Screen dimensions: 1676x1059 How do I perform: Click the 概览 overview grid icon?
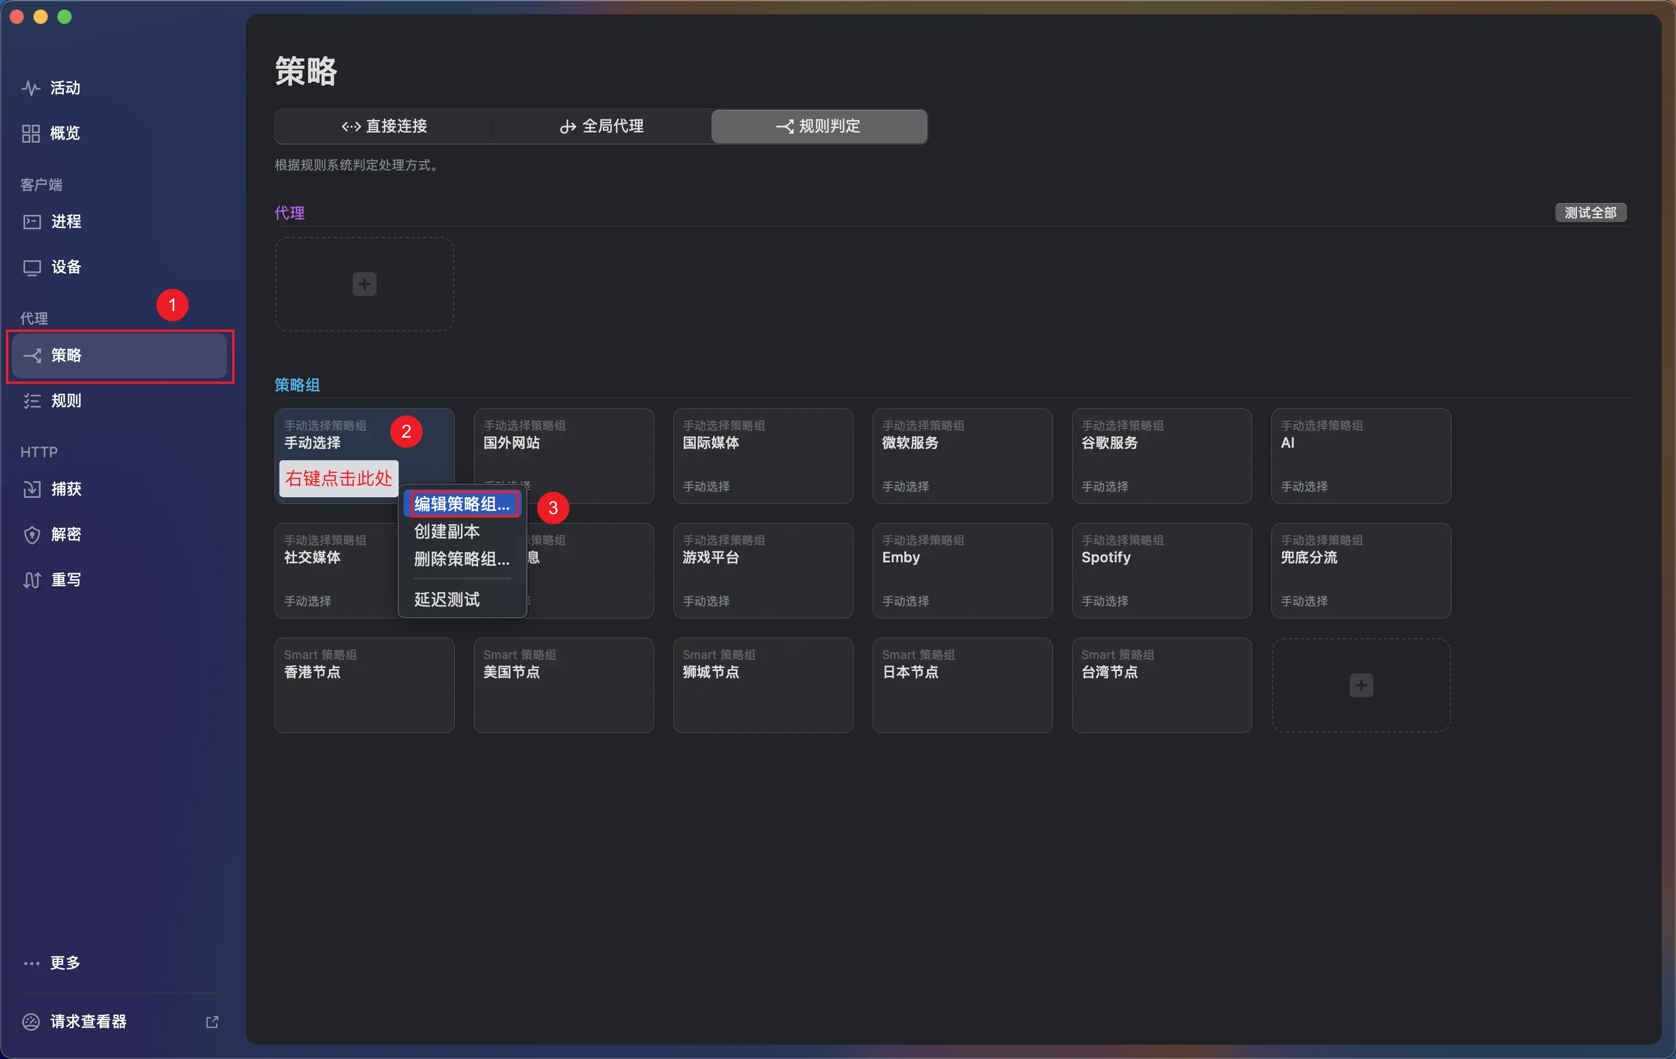click(30, 133)
